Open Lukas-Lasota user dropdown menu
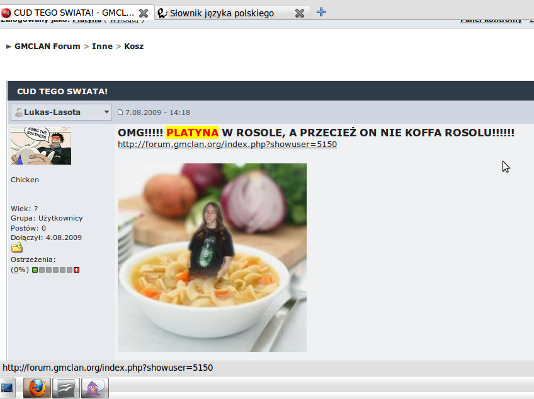Viewport: 534px width, 399px height. coord(106,112)
